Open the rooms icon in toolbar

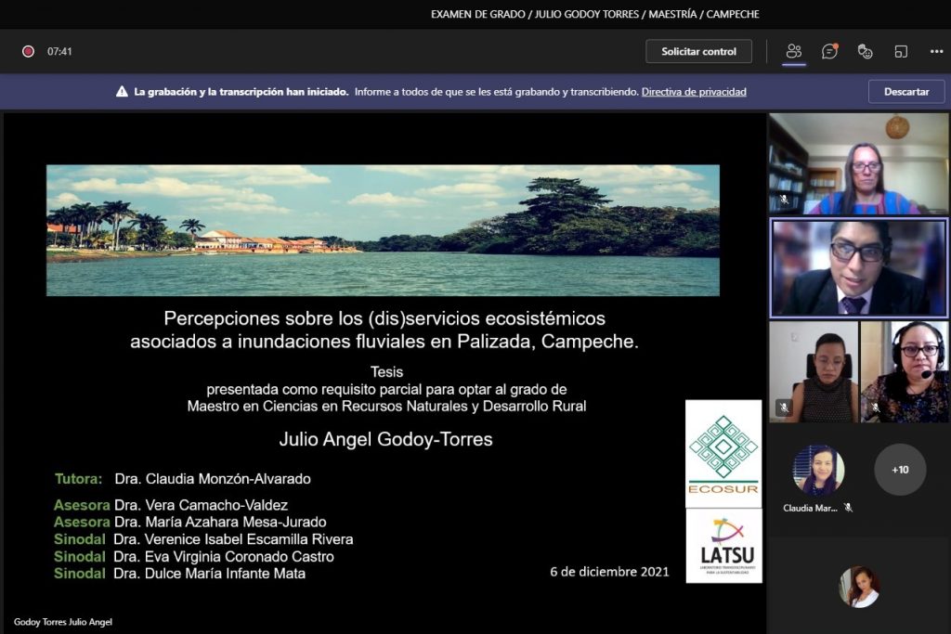click(901, 52)
